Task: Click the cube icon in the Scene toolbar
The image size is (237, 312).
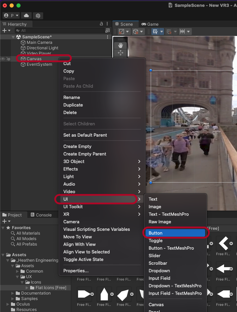Action: (136, 32)
